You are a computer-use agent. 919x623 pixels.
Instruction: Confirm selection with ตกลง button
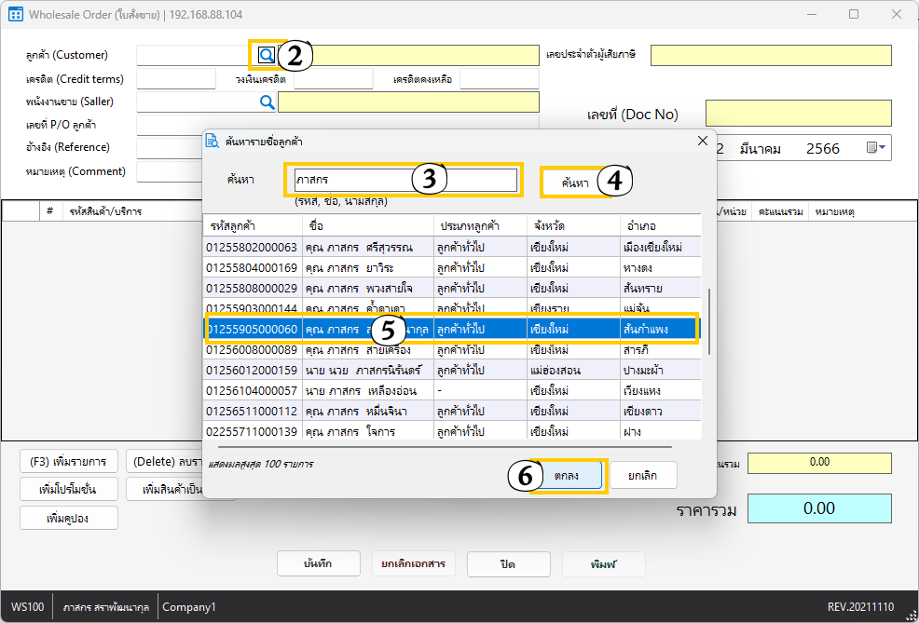click(567, 475)
